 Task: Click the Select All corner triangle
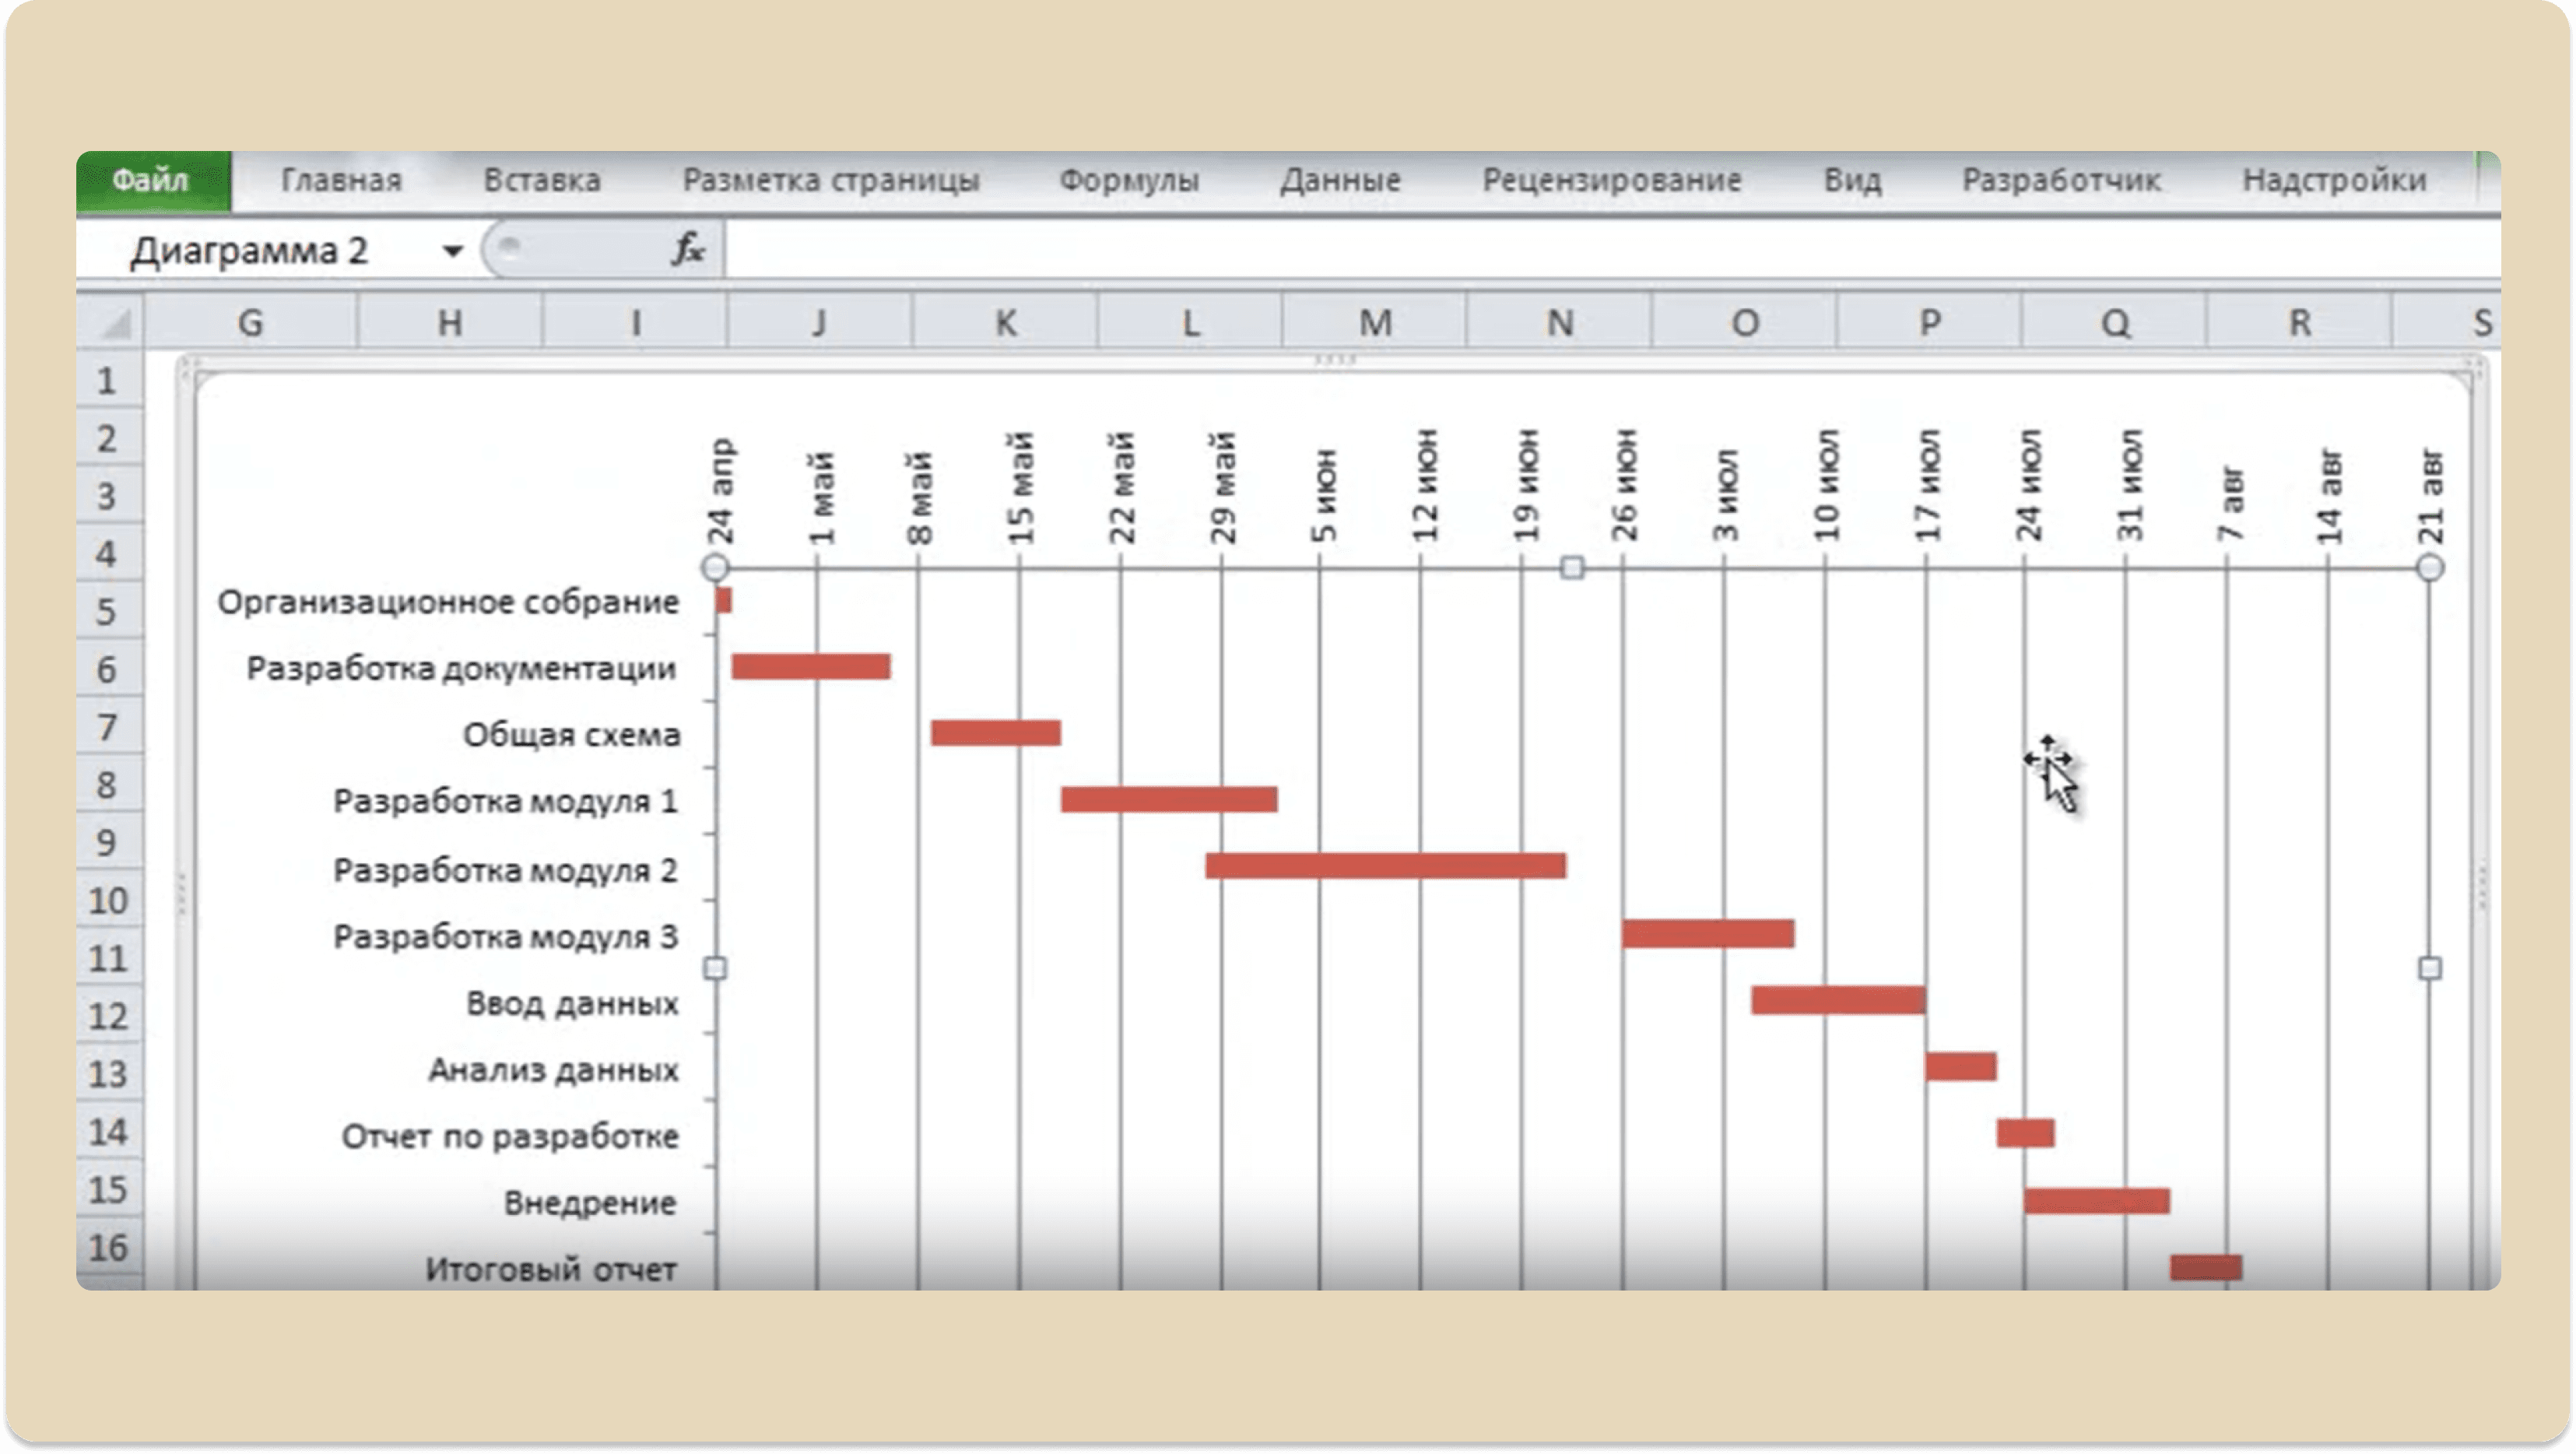click(113, 322)
